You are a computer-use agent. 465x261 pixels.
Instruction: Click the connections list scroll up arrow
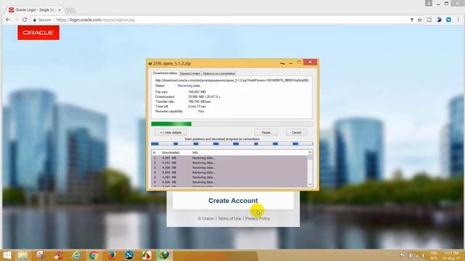(x=310, y=152)
